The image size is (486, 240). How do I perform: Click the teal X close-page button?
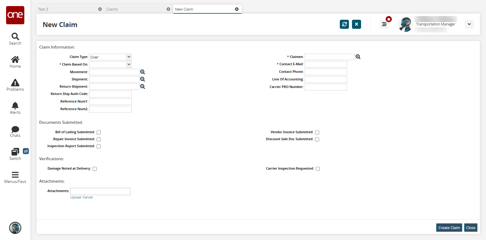click(x=357, y=24)
